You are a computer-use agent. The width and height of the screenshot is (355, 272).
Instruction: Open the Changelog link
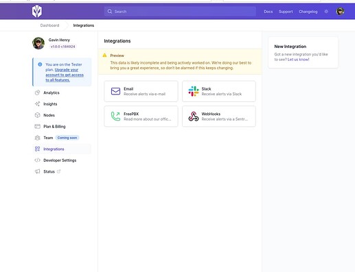click(x=308, y=12)
